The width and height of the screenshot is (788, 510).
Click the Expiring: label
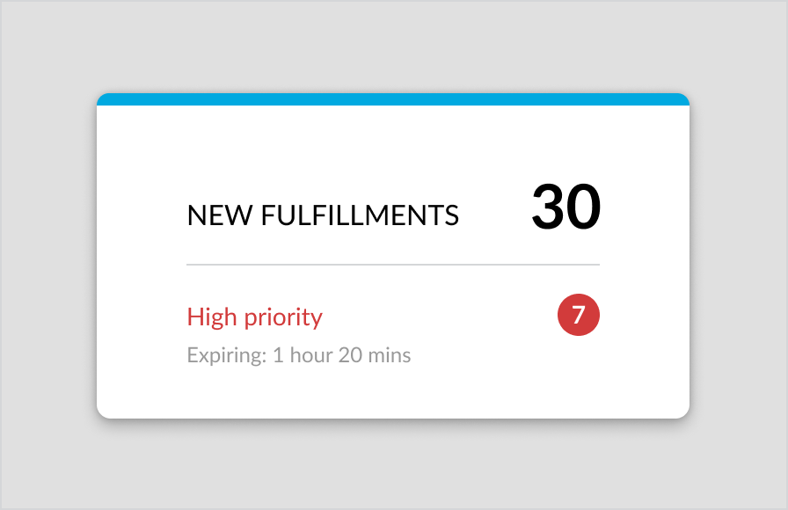coord(226,356)
